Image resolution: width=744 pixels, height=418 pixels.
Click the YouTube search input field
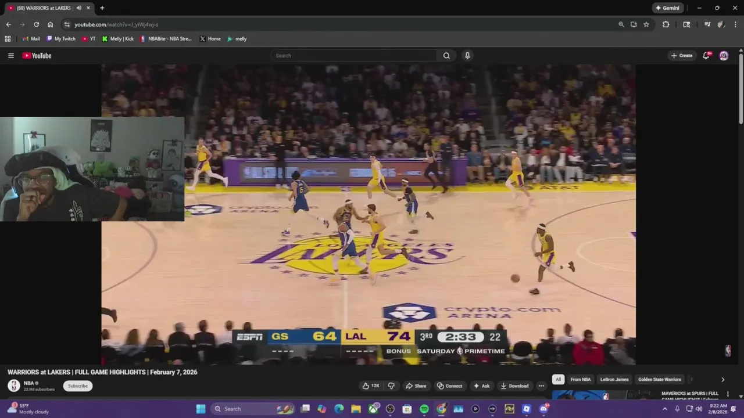(353, 56)
